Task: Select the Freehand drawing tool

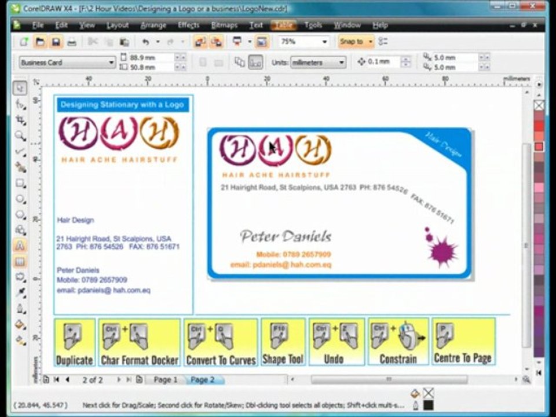Action: [20, 152]
